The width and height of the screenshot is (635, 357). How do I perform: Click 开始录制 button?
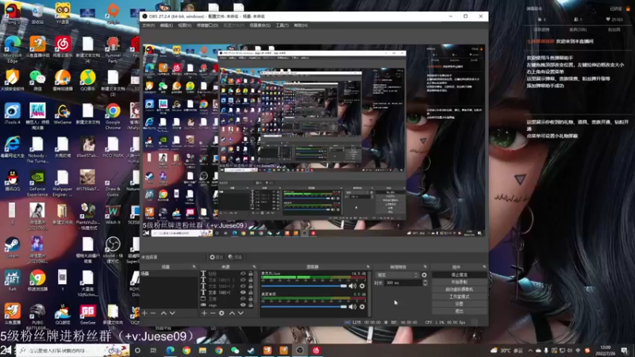point(459,282)
